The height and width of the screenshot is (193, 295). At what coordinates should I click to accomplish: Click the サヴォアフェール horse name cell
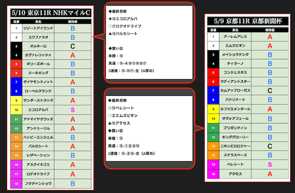[235, 118]
